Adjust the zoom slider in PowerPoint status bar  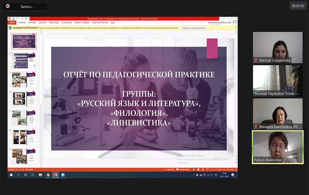tap(220, 169)
